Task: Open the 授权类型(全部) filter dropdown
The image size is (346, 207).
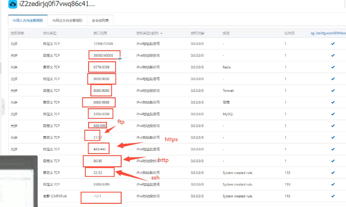Action: (150, 33)
